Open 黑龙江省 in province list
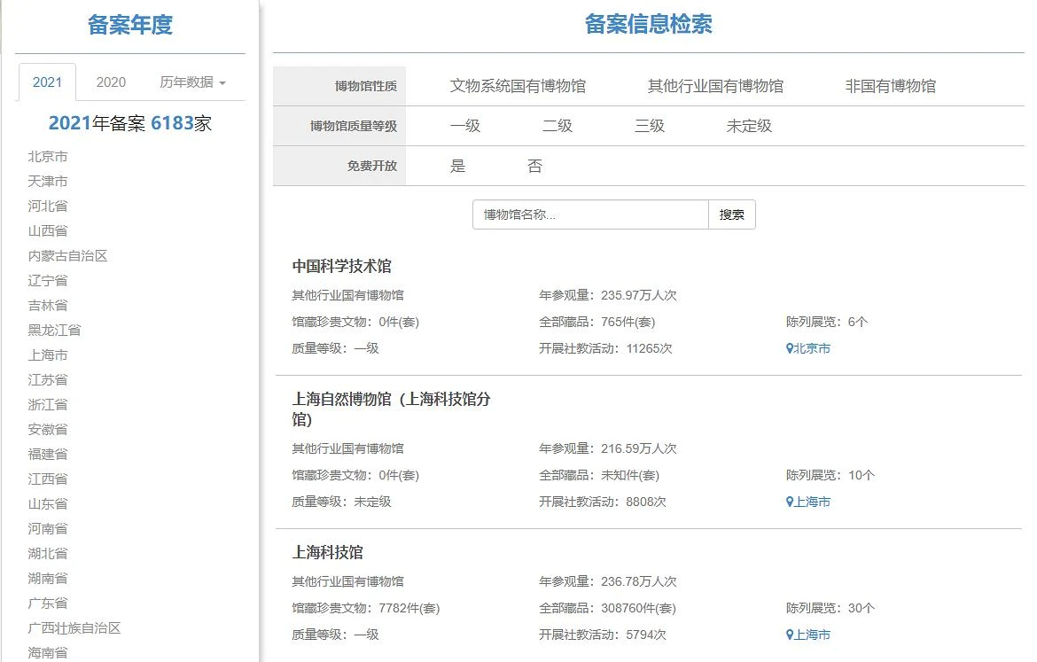 54,330
